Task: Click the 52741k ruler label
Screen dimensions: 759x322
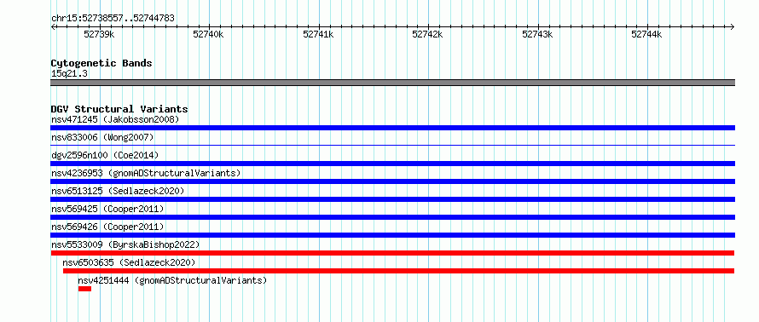Action: (x=318, y=34)
